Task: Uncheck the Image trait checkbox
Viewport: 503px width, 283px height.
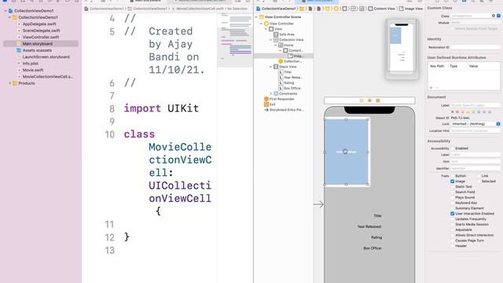Action: coord(453,182)
